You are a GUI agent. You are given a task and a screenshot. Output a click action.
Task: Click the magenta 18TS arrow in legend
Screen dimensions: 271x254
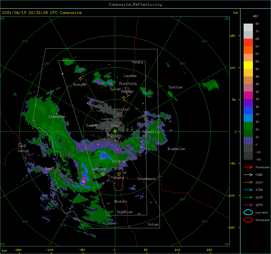coord(248,205)
